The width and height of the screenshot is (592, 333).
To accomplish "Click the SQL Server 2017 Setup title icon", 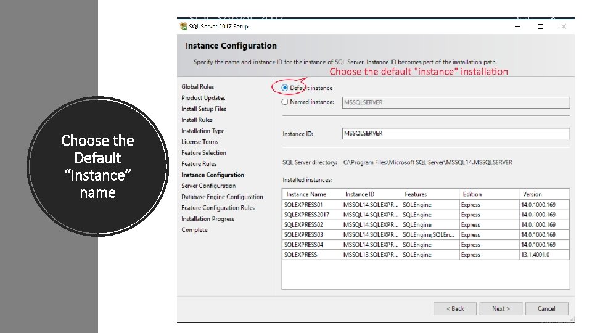I will click(183, 26).
